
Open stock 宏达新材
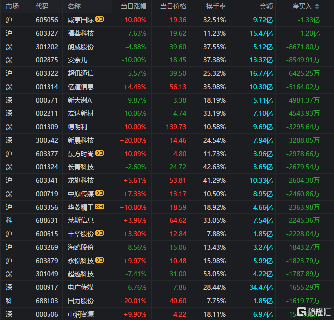81,113
